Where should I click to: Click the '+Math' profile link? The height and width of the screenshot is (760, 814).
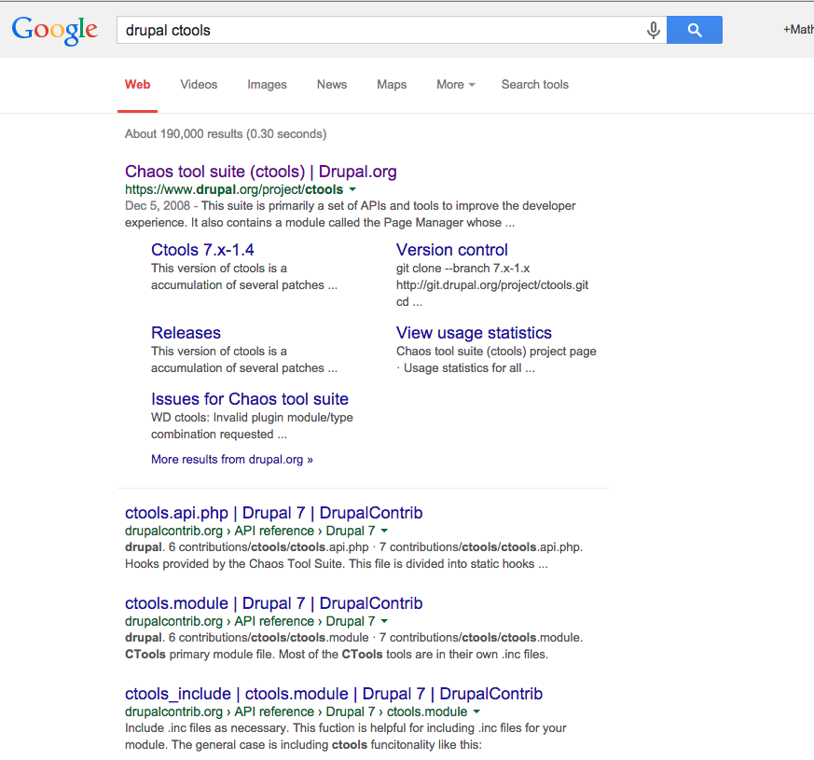pos(798,30)
